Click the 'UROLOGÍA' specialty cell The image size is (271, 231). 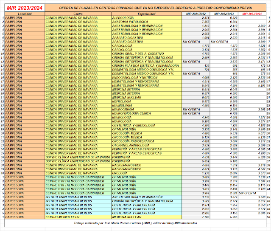(147, 173)
